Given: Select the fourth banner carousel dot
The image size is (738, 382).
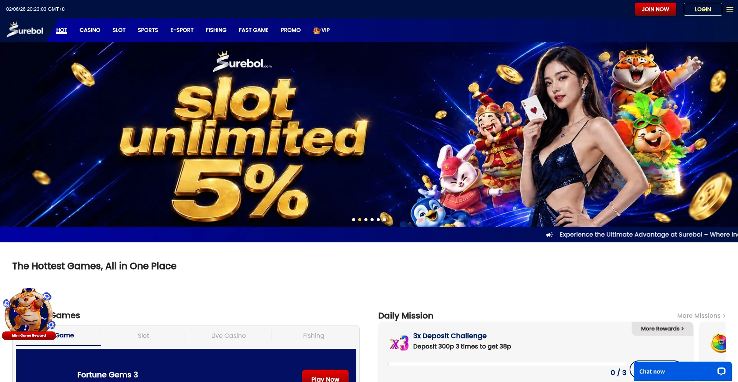Looking at the screenshot, I should pos(372,220).
